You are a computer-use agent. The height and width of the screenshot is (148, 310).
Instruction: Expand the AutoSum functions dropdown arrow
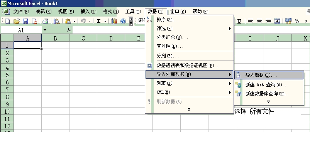tap(105, 21)
